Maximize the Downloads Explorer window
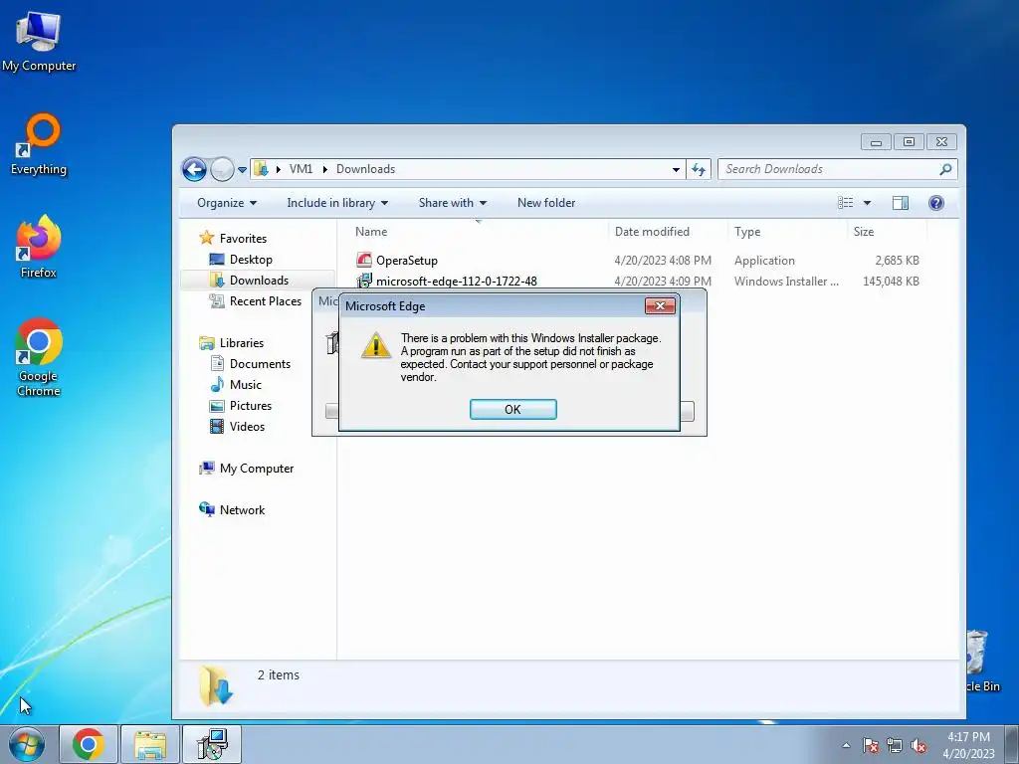The height and width of the screenshot is (764, 1019). pos(909,141)
